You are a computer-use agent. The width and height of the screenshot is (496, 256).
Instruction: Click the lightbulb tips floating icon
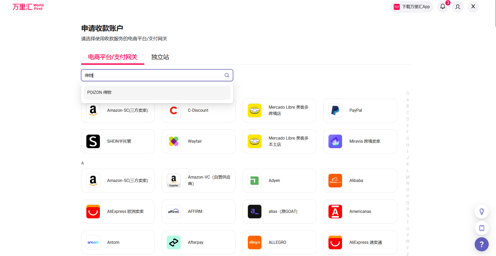[482, 212]
